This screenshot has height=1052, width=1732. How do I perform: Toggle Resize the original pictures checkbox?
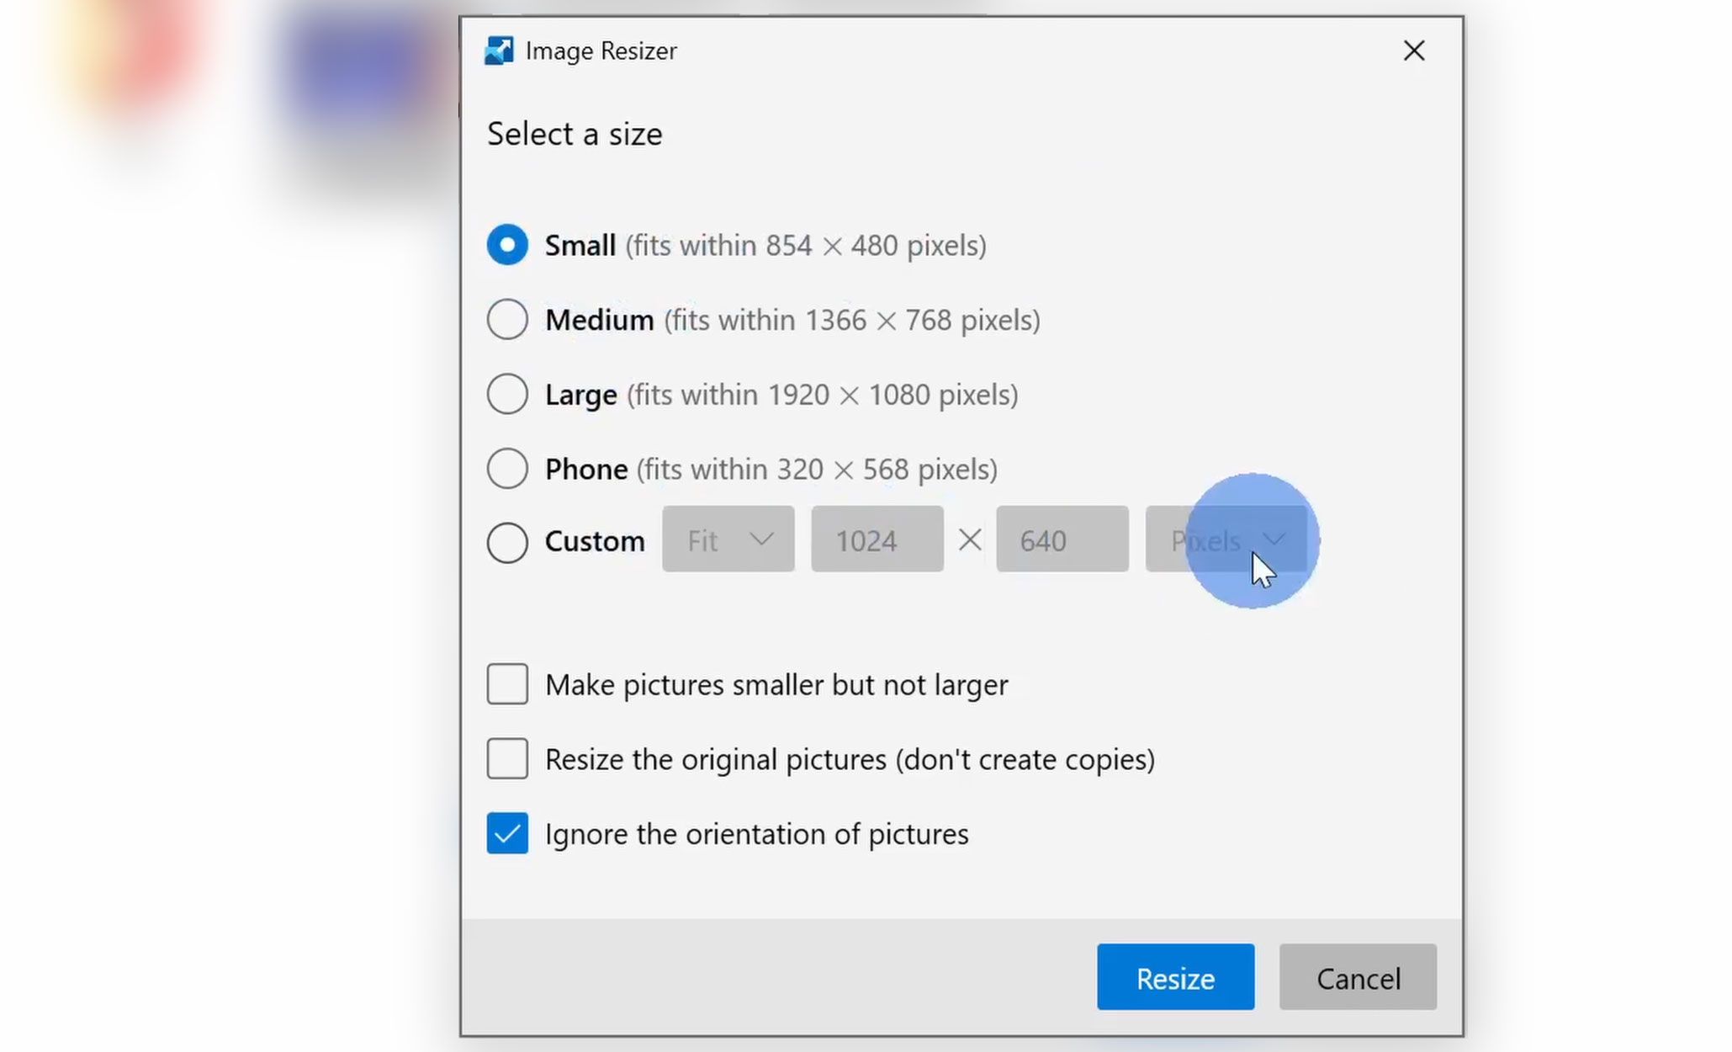[506, 757]
